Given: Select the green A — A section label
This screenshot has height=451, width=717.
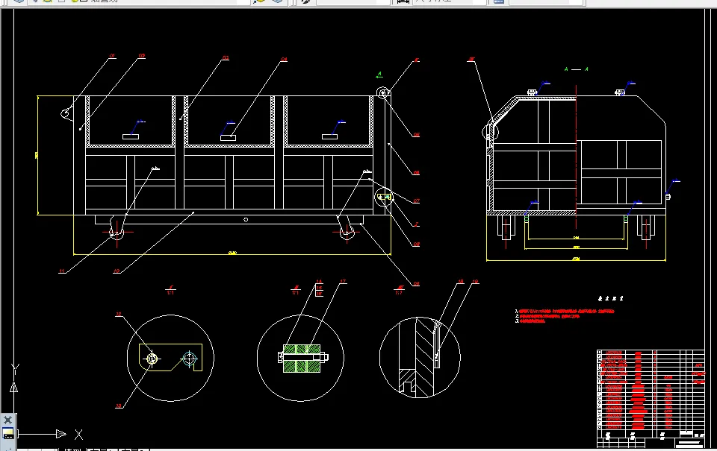Looking at the screenshot, I should (x=576, y=69).
